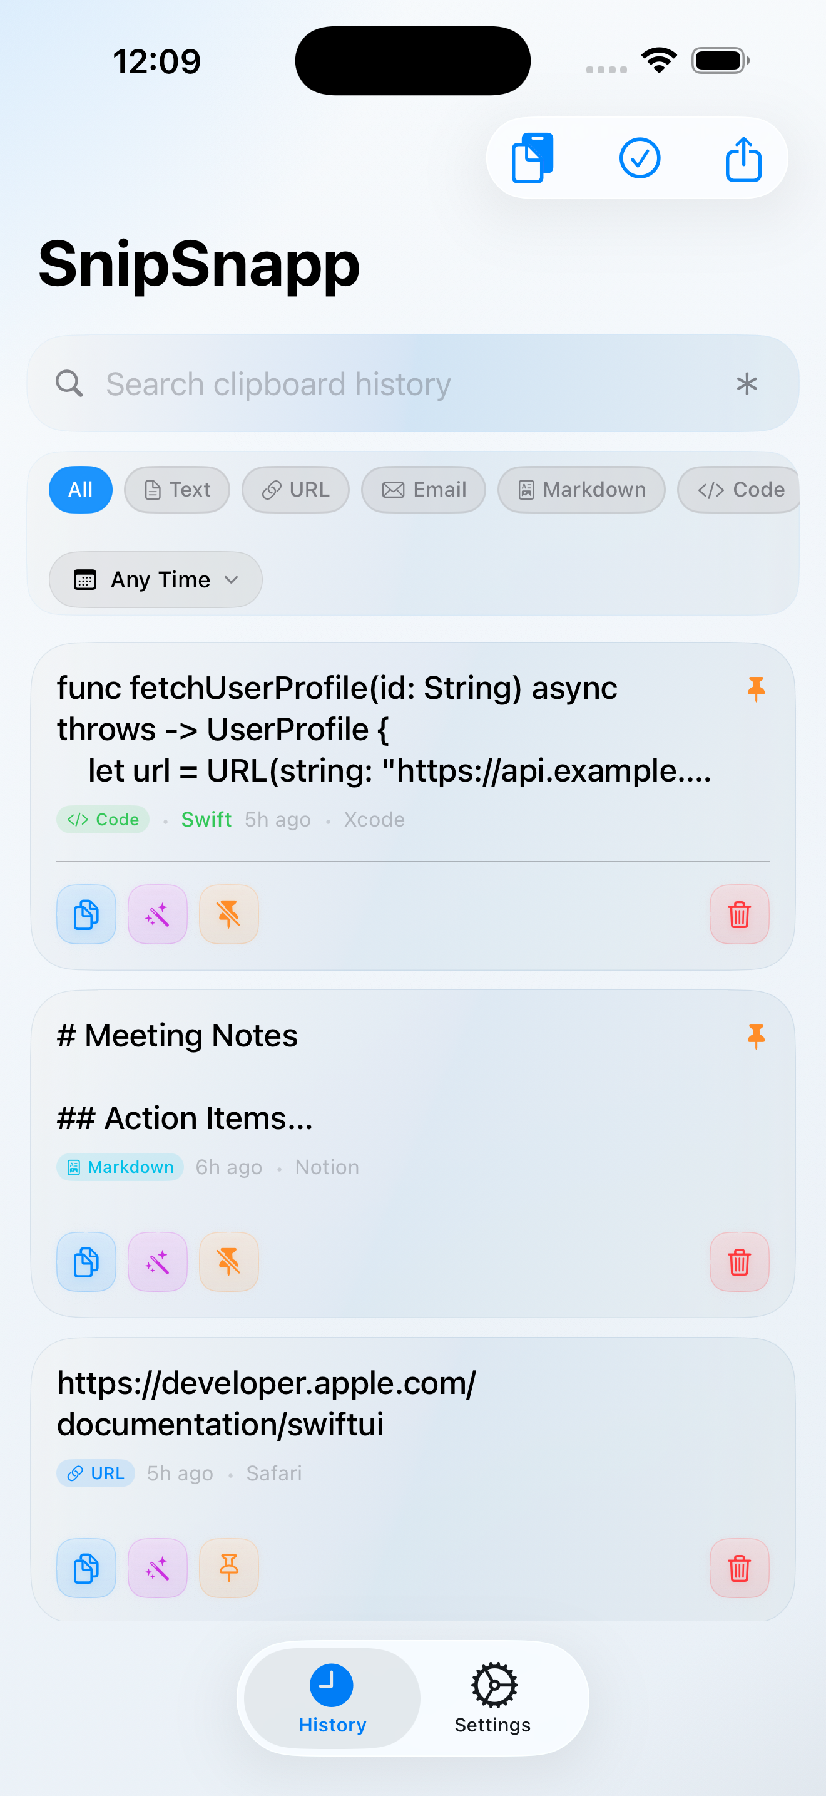Open the multi-select checkmark icon in top toolbar
Image resolution: width=826 pixels, height=1796 pixels.
640,158
